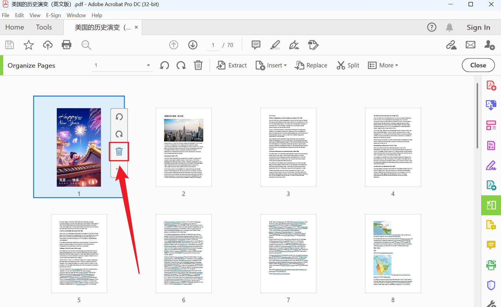Switch to the Tools tab
501x307 pixels.
click(x=44, y=27)
